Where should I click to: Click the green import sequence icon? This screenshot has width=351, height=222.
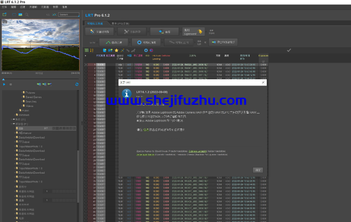pos(5,15)
